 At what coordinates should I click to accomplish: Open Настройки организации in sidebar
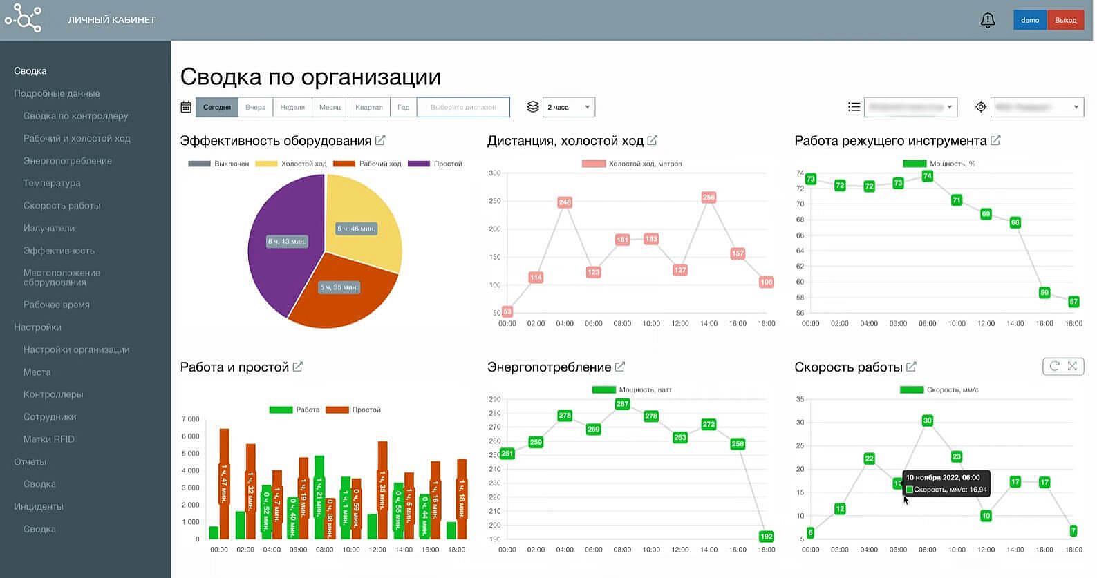(76, 349)
